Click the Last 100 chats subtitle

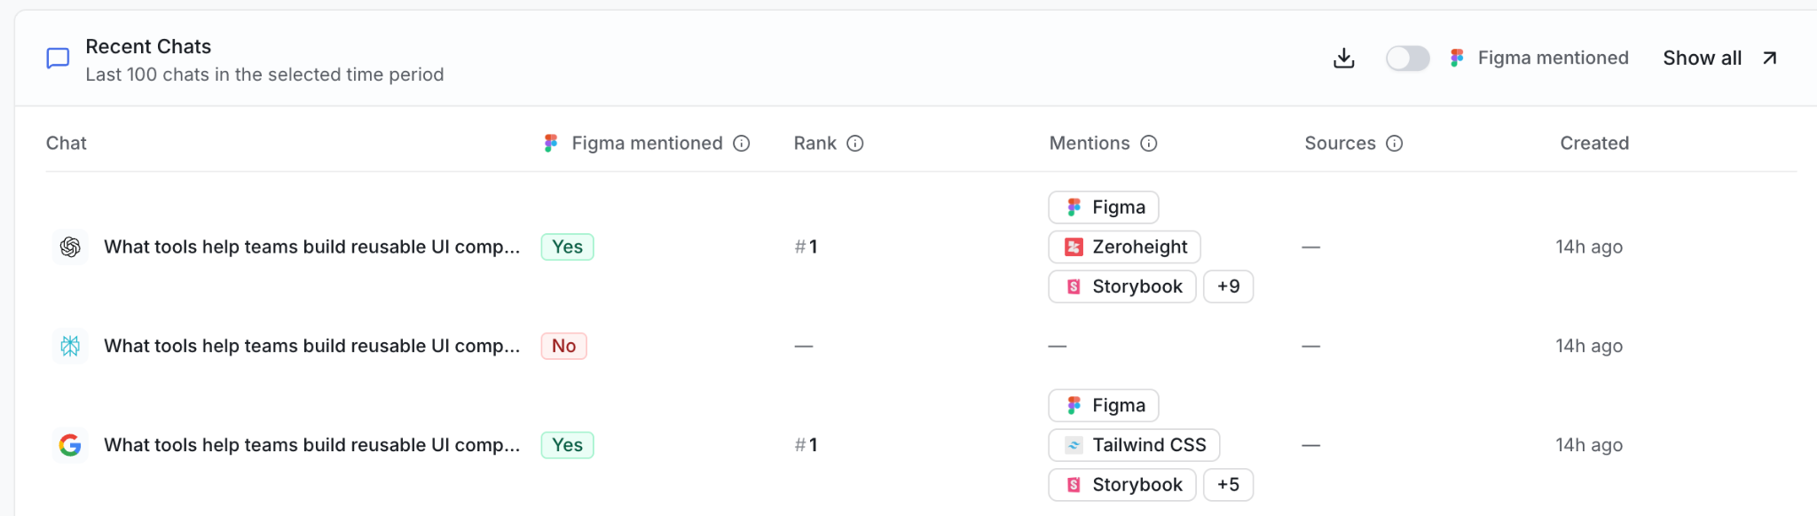pos(264,74)
